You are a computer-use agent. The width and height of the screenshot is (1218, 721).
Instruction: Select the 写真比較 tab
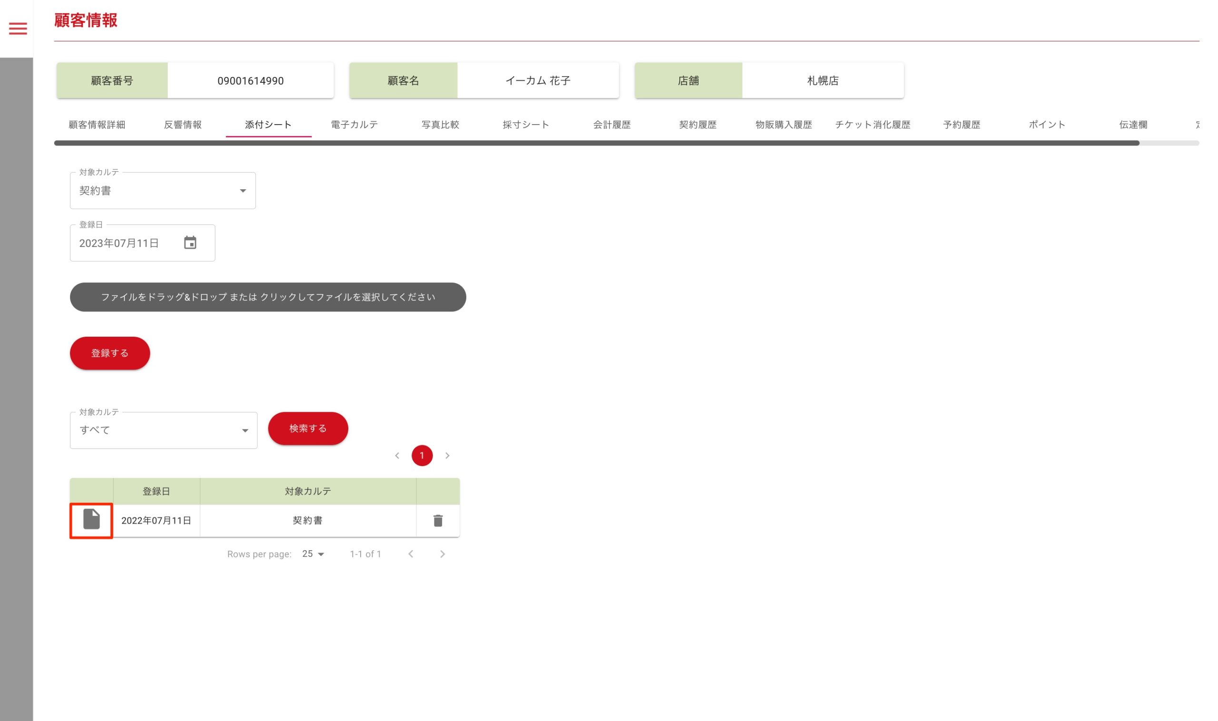pyautogui.click(x=440, y=125)
